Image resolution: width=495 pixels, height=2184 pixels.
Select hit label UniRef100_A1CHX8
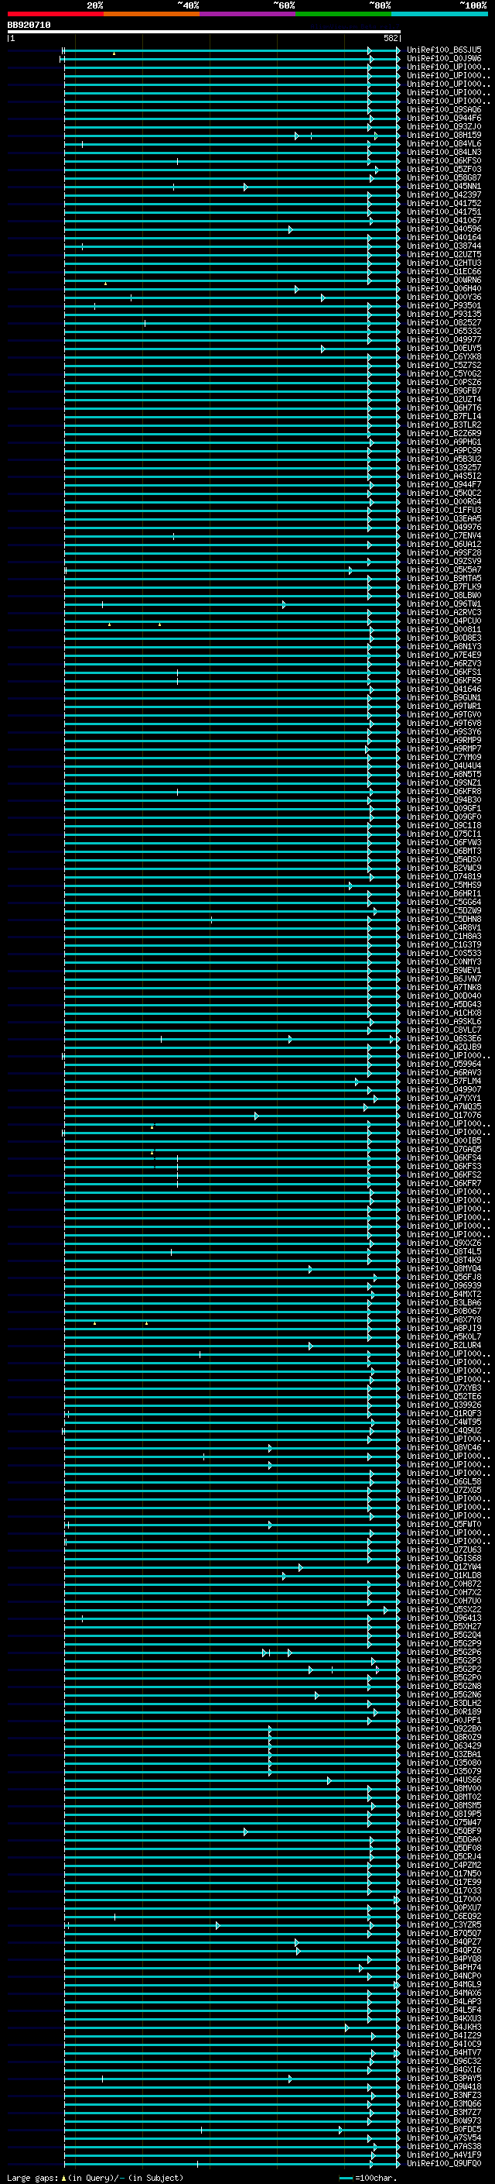[x=444, y=1013]
